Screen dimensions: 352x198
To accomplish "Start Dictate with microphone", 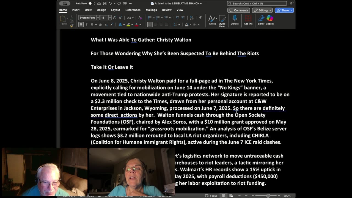I will [x=235, y=20].
